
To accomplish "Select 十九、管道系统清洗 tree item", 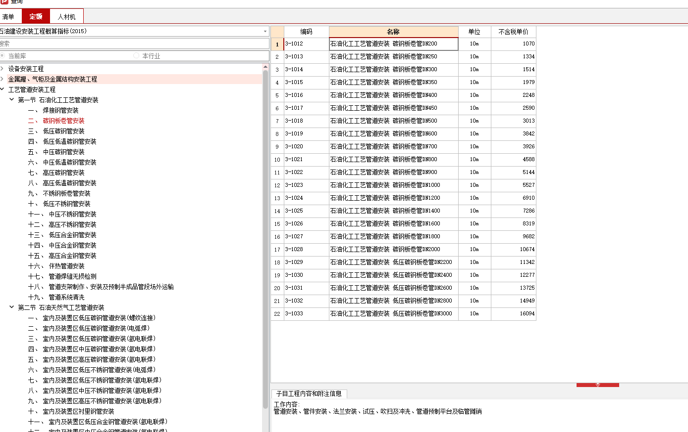I will (56, 297).
